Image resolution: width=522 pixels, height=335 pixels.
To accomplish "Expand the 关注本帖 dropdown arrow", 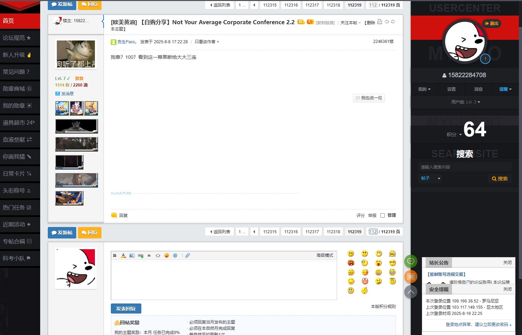I will pos(360,23).
